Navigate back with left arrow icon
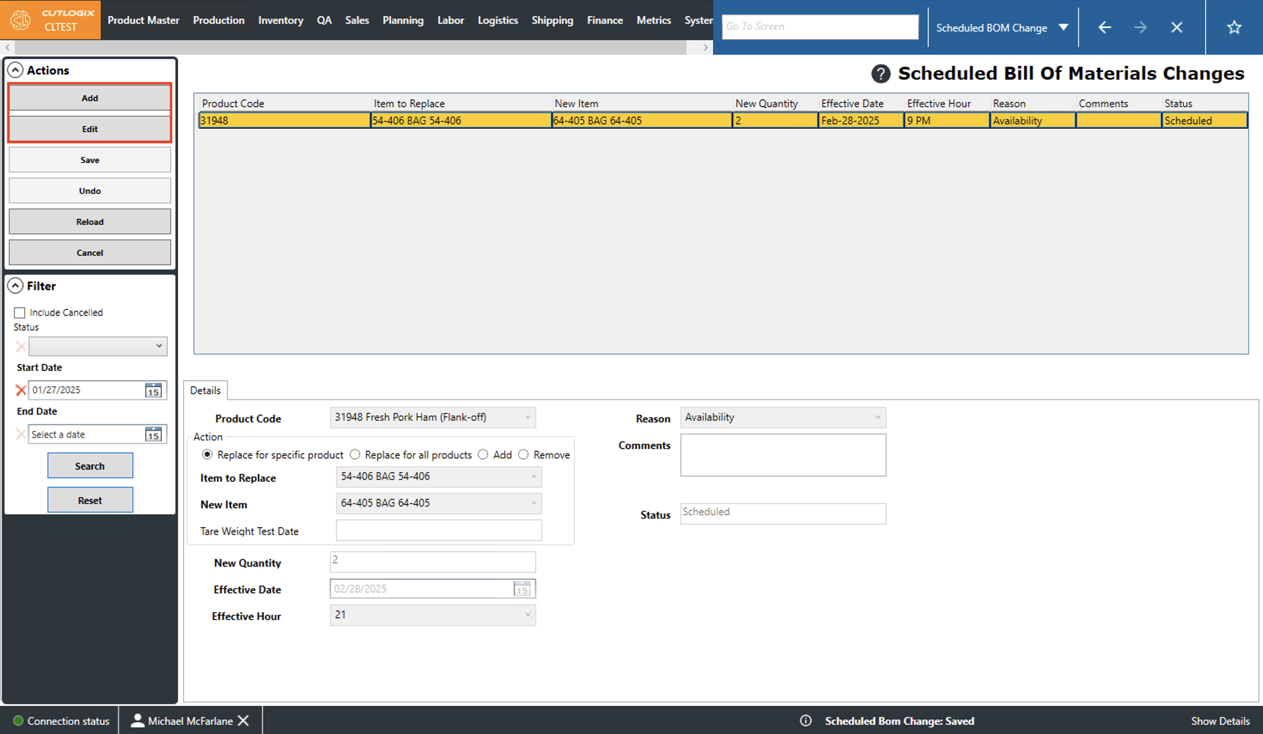 pyautogui.click(x=1104, y=27)
